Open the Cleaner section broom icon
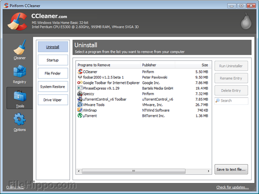259x194 pixels. click(19, 47)
